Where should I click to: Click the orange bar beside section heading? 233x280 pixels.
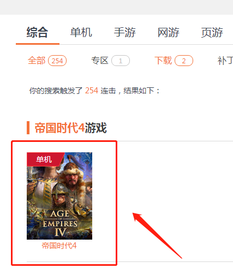click(28, 128)
